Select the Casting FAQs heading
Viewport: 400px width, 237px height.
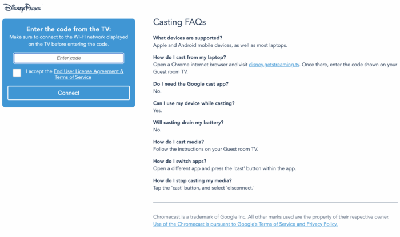click(179, 22)
